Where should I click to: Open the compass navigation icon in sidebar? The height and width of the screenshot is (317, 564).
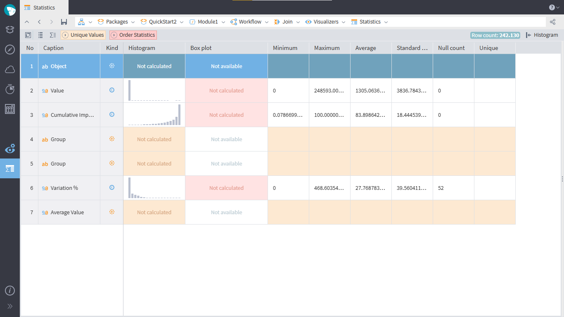click(10, 50)
